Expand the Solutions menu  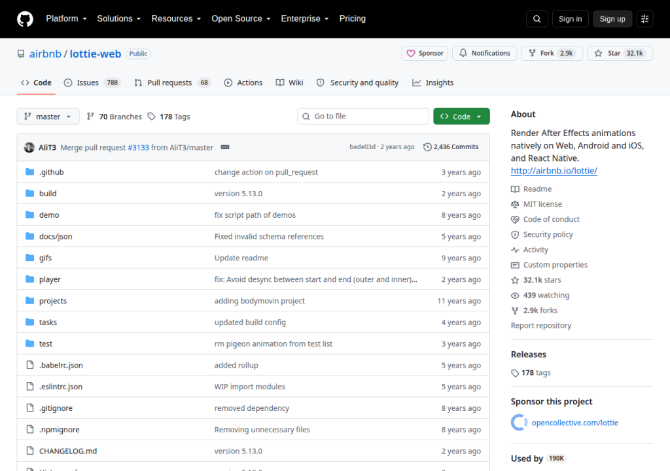[x=119, y=19]
